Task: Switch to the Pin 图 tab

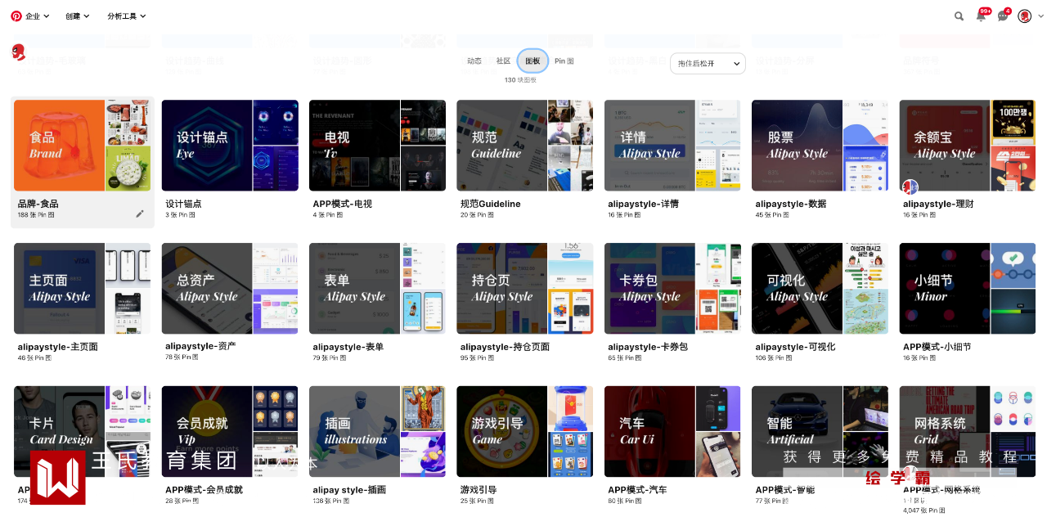Action: [564, 61]
